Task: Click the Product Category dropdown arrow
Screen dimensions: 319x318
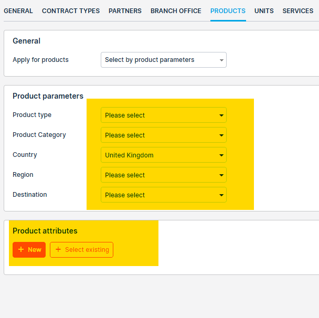Action: [x=221, y=135]
